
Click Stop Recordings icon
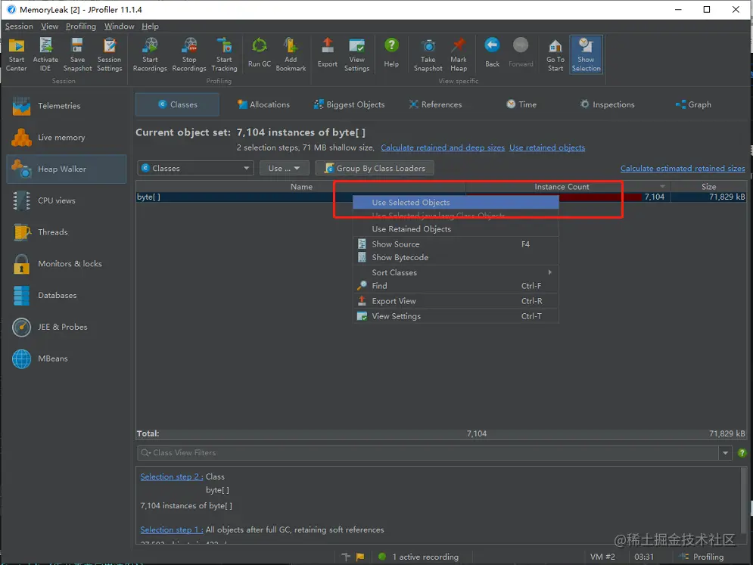(189, 54)
